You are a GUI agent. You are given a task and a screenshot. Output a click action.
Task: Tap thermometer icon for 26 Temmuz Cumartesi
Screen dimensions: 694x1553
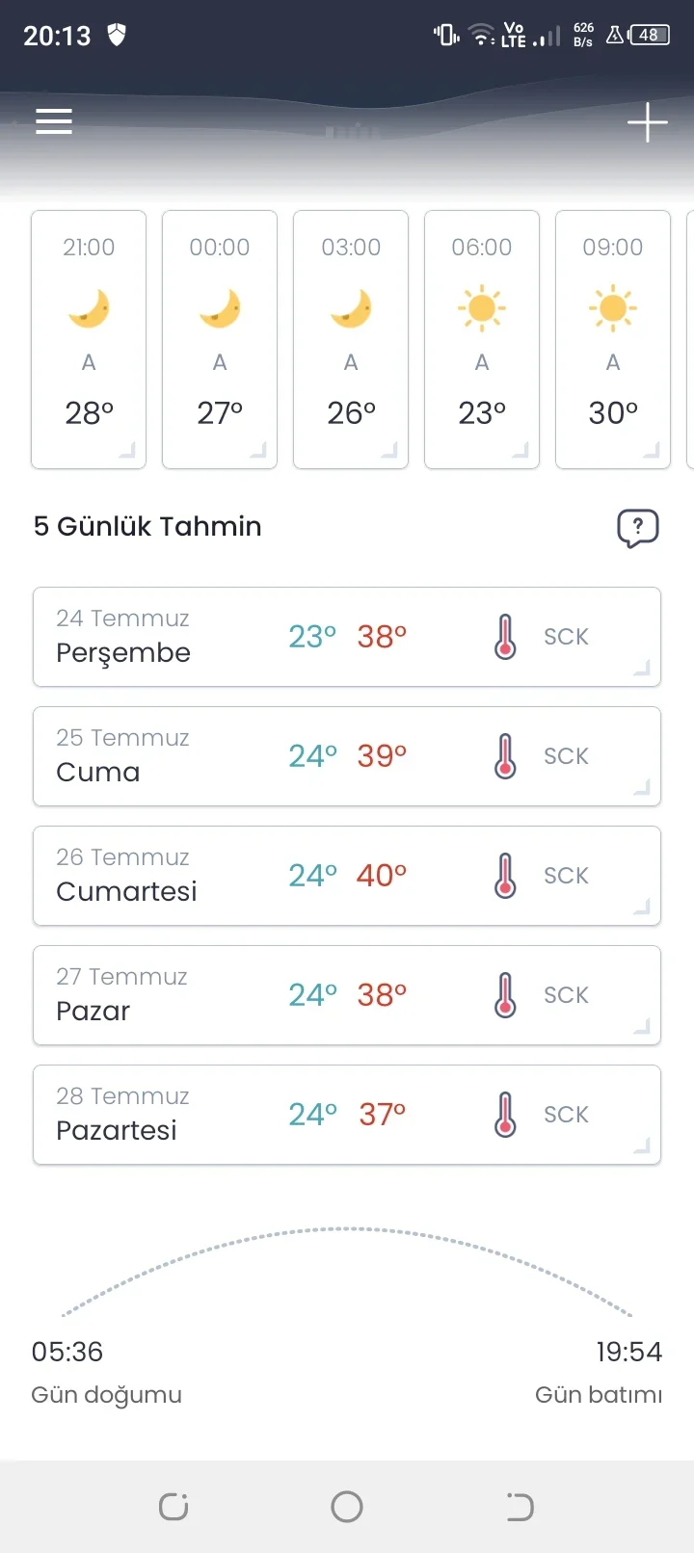(x=505, y=876)
